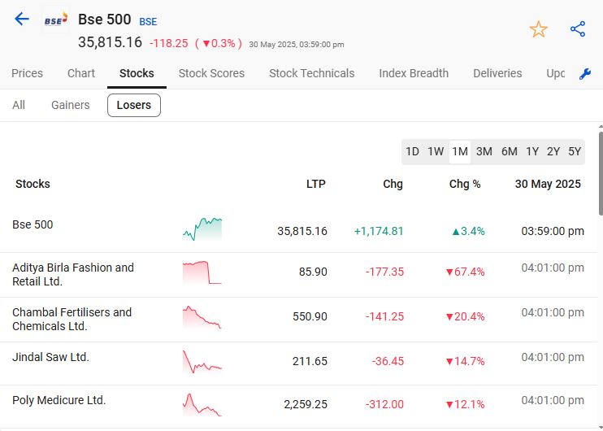
Task: Sort by Chg % column header
Action: tap(465, 184)
